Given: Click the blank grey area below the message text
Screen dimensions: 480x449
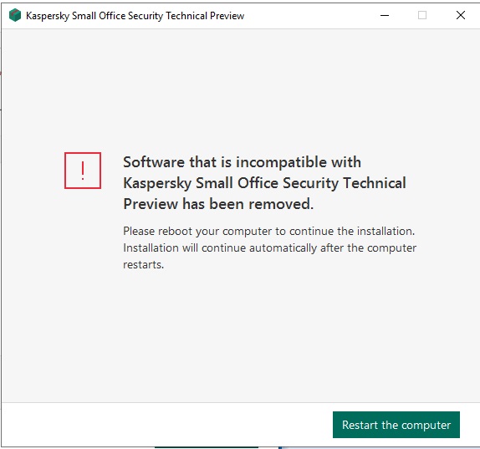Looking at the screenshot, I should pyautogui.click(x=240, y=337).
